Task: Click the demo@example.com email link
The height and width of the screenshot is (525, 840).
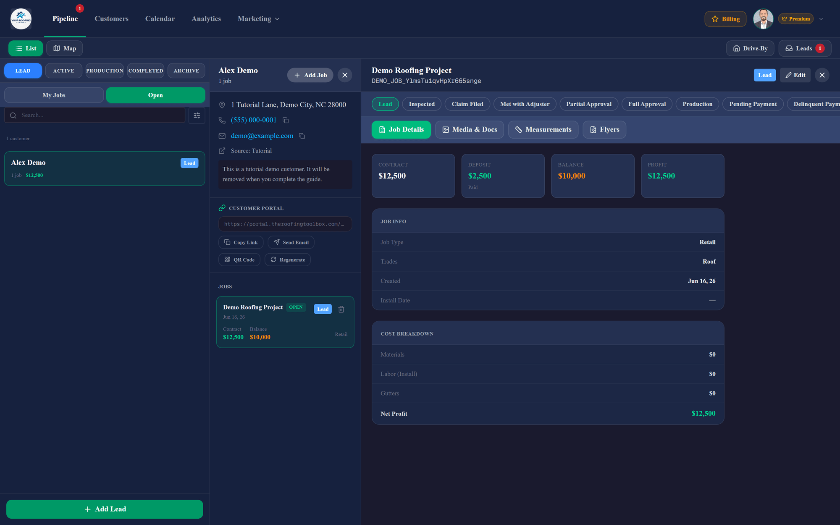Action: (262, 136)
